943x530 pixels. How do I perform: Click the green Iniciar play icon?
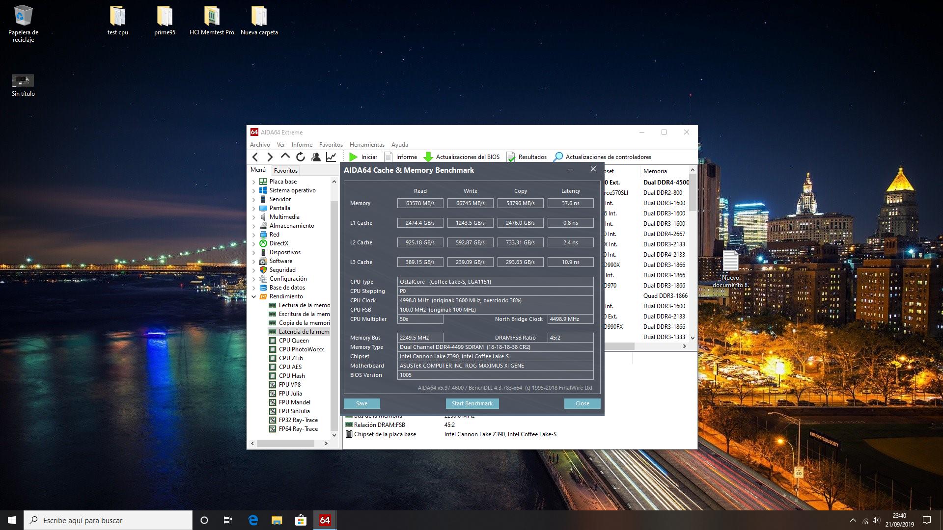[353, 157]
